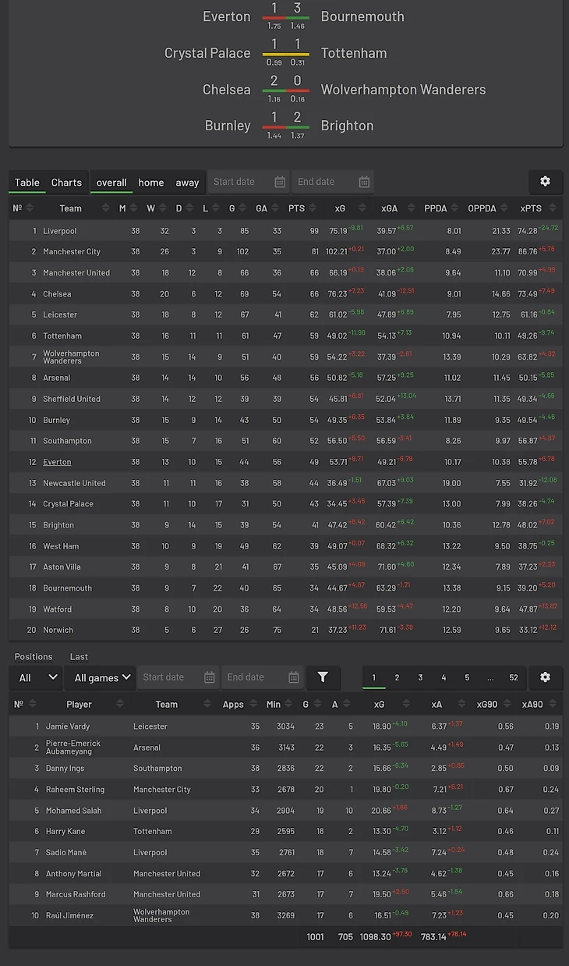The width and height of the screenshot is (569, 966).
Task: Switch to the Charts tab
Action: tap(66, 183)
